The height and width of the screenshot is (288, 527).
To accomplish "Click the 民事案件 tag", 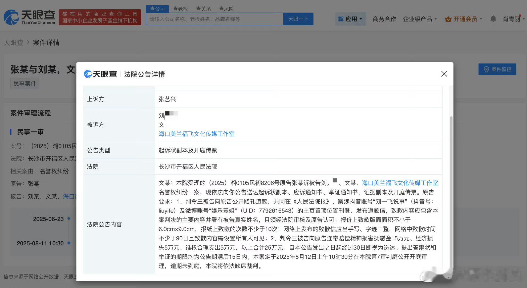I will tap(25, 84).
